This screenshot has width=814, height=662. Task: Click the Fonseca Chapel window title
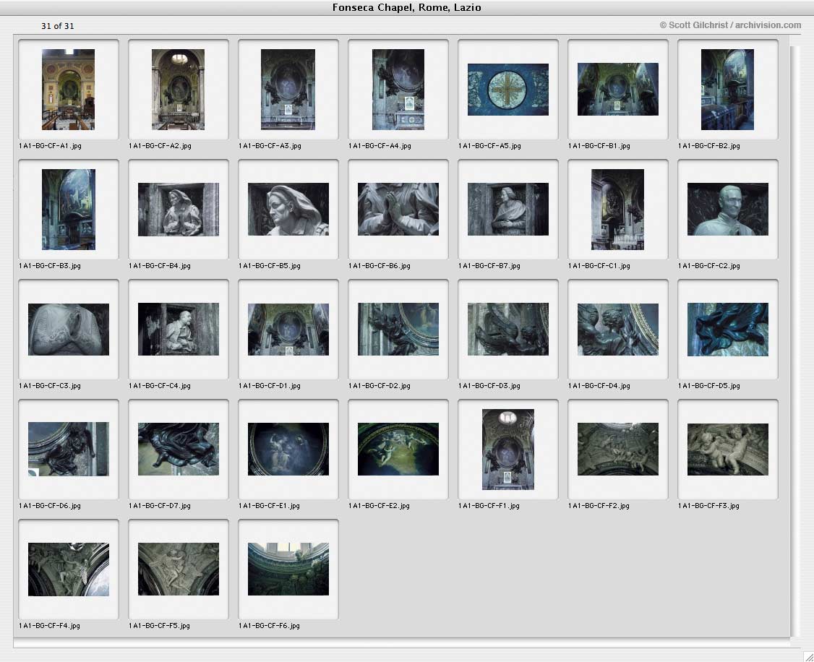407,7
